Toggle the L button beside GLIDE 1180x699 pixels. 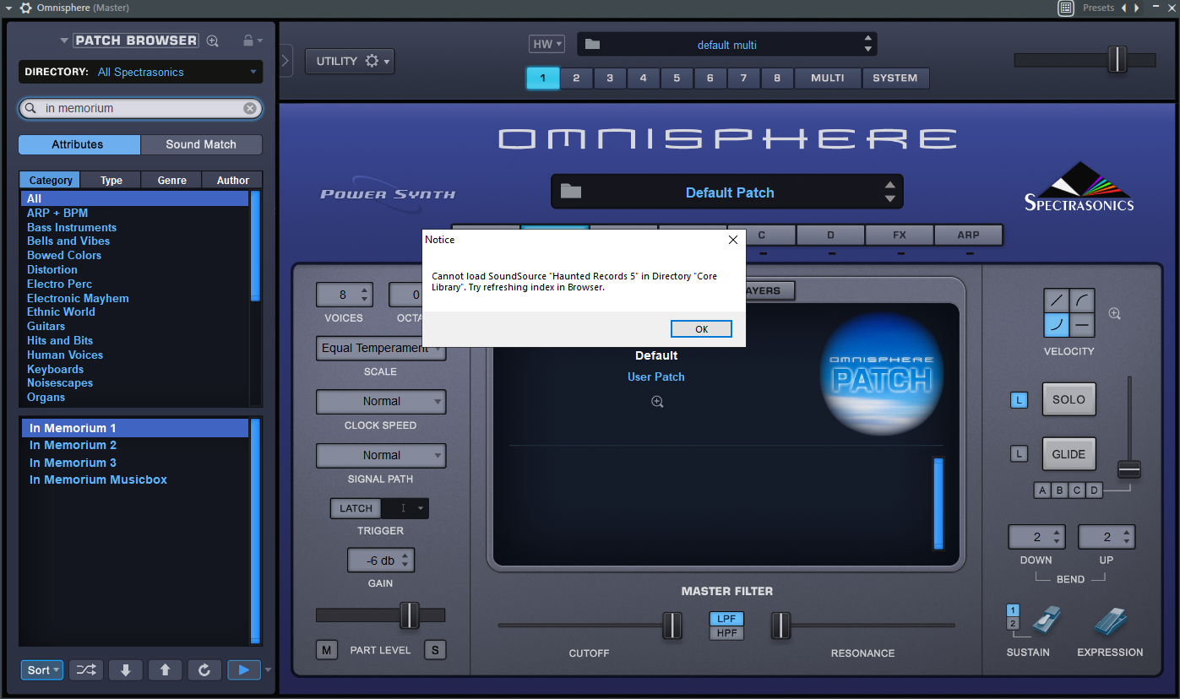pyautogui.click(x=1020, y=454)
